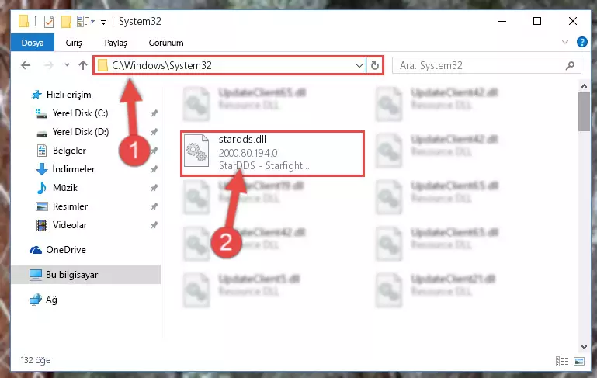
Task: Open Explorer help question mark
Action: click(x=581, y=42)
